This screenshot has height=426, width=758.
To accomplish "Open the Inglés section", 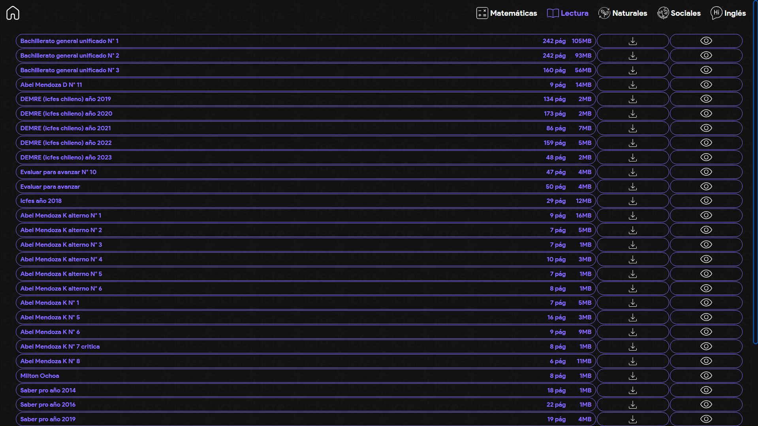I will [728, 13].
